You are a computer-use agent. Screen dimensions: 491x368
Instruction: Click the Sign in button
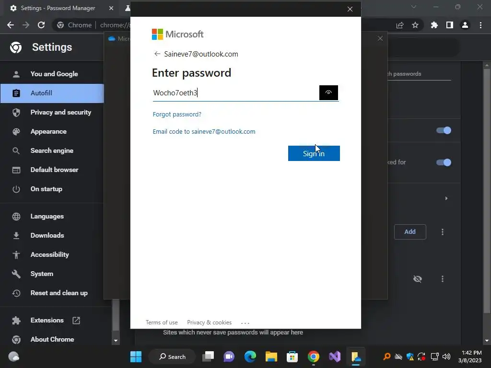(x=314, y=153)
